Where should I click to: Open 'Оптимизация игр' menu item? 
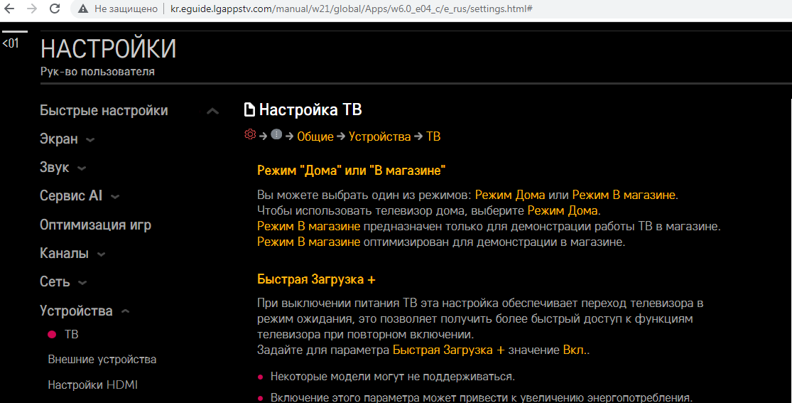click(95, 225)
